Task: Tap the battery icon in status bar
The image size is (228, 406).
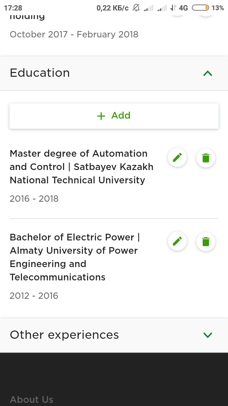Action: pyautogui.click(x=200, y=8)
